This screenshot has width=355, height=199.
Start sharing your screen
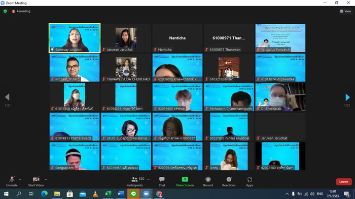(185, 181)
